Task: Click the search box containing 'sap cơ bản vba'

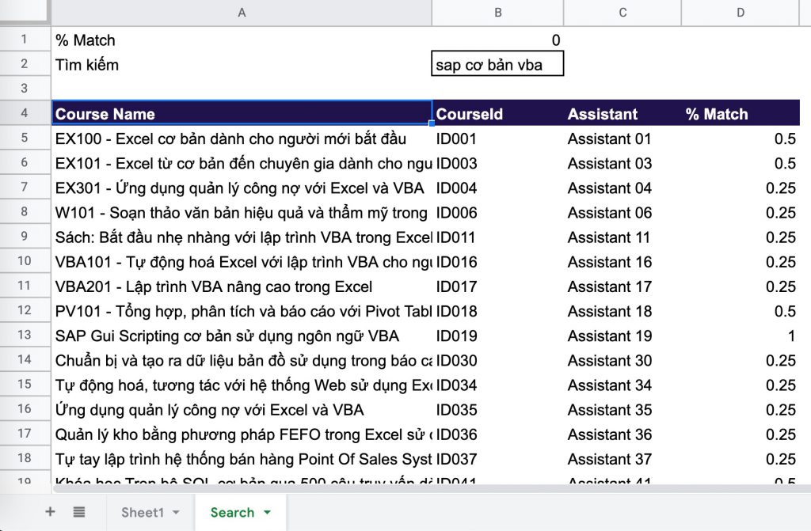Action: click(497, 65)
